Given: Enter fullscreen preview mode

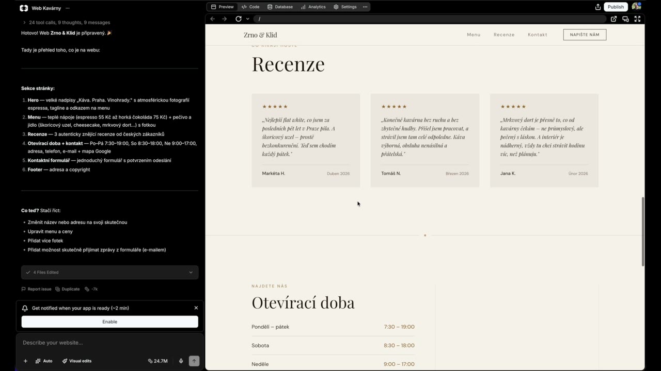Looking at the screenshot, I should tap(637, 19).
